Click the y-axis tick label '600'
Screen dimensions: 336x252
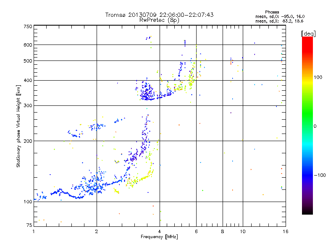(28, 45)
